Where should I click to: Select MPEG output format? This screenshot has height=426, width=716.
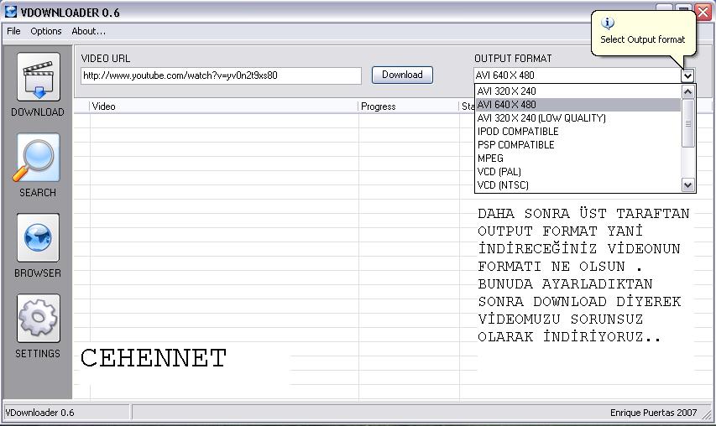click(578, 158)
